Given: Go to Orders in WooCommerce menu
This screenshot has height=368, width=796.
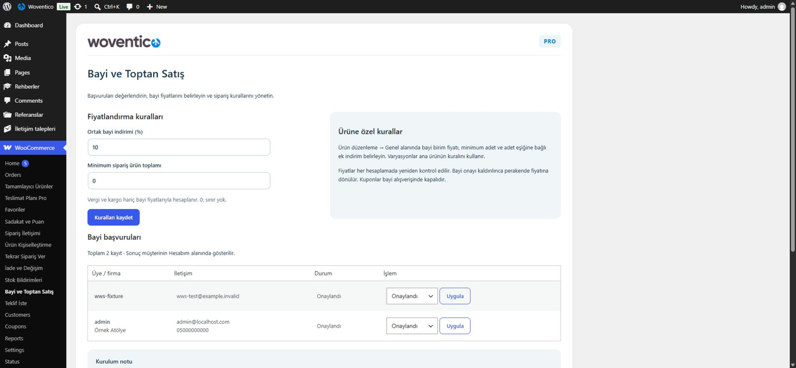Looking at the screenshot, I should pyautogui.click(x=13, y=175).
